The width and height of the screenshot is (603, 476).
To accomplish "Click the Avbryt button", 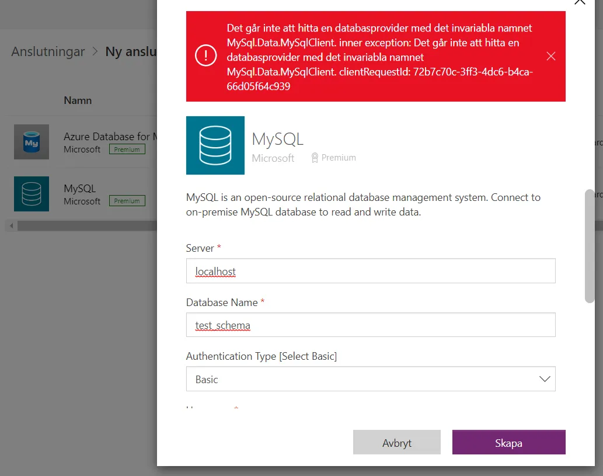I will (397, 442).
